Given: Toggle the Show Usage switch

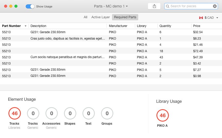Looking at the screenshot, I should point(30,6).
